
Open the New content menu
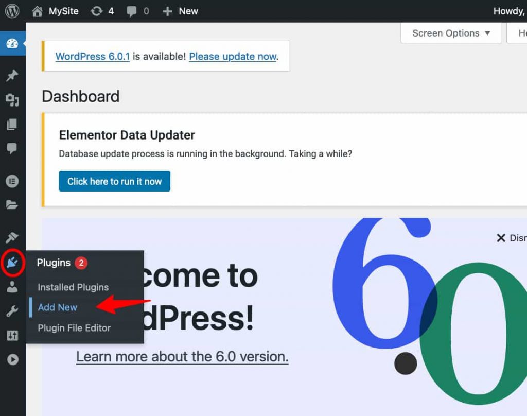pyautogui.click(x=180, y=11)
